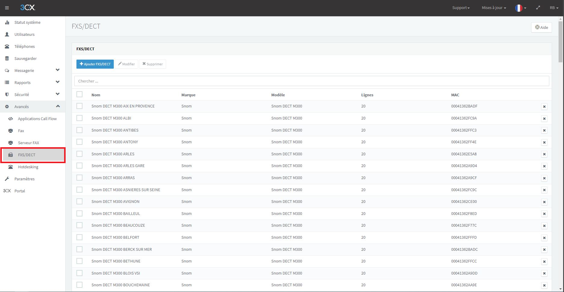The height and width of the screenshot is (292, 564).
Task: Click the Téléphones phone icon
Action: click(7, 46)
